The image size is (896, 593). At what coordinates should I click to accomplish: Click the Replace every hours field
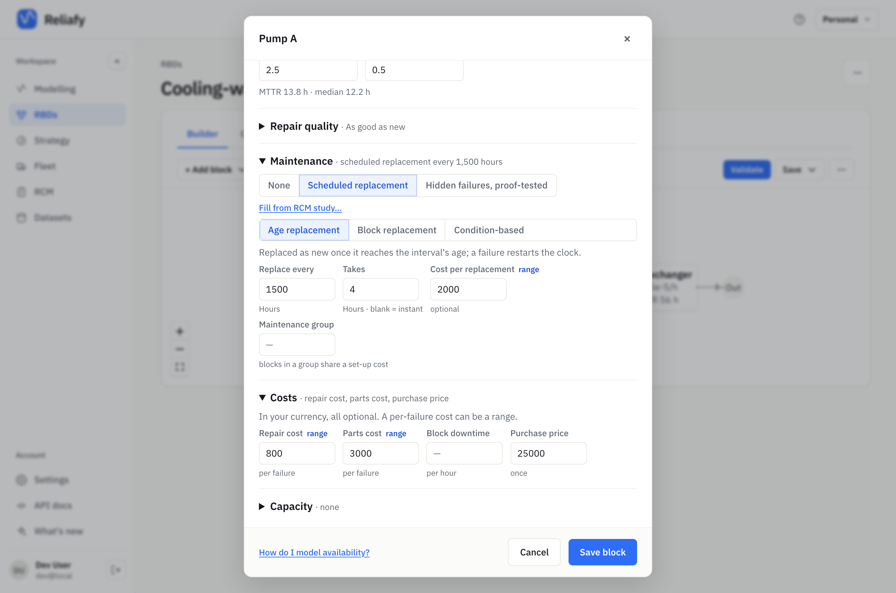pyautogui.click(x=297, y=289)
